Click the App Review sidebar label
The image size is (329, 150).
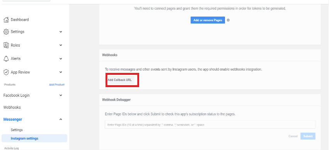point(20,72)
